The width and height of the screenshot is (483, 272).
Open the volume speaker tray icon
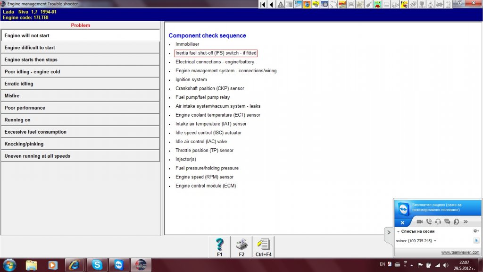click(446, 265)
